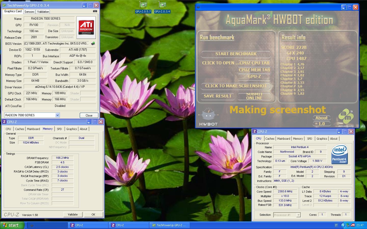Open the GPU-Z.0.5.7 desktop icon
Viewport: 367px width, 229px height.
tap(143, 7)
